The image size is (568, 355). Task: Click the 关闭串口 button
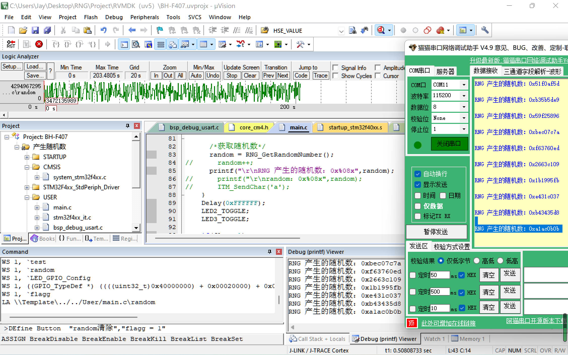[x=449, y=144]
